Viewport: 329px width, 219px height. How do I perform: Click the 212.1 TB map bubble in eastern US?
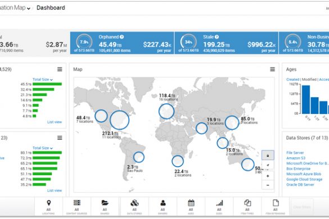click(x=119, y=120)
